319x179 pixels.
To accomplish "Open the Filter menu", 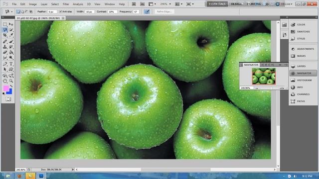I will [66, 4].
